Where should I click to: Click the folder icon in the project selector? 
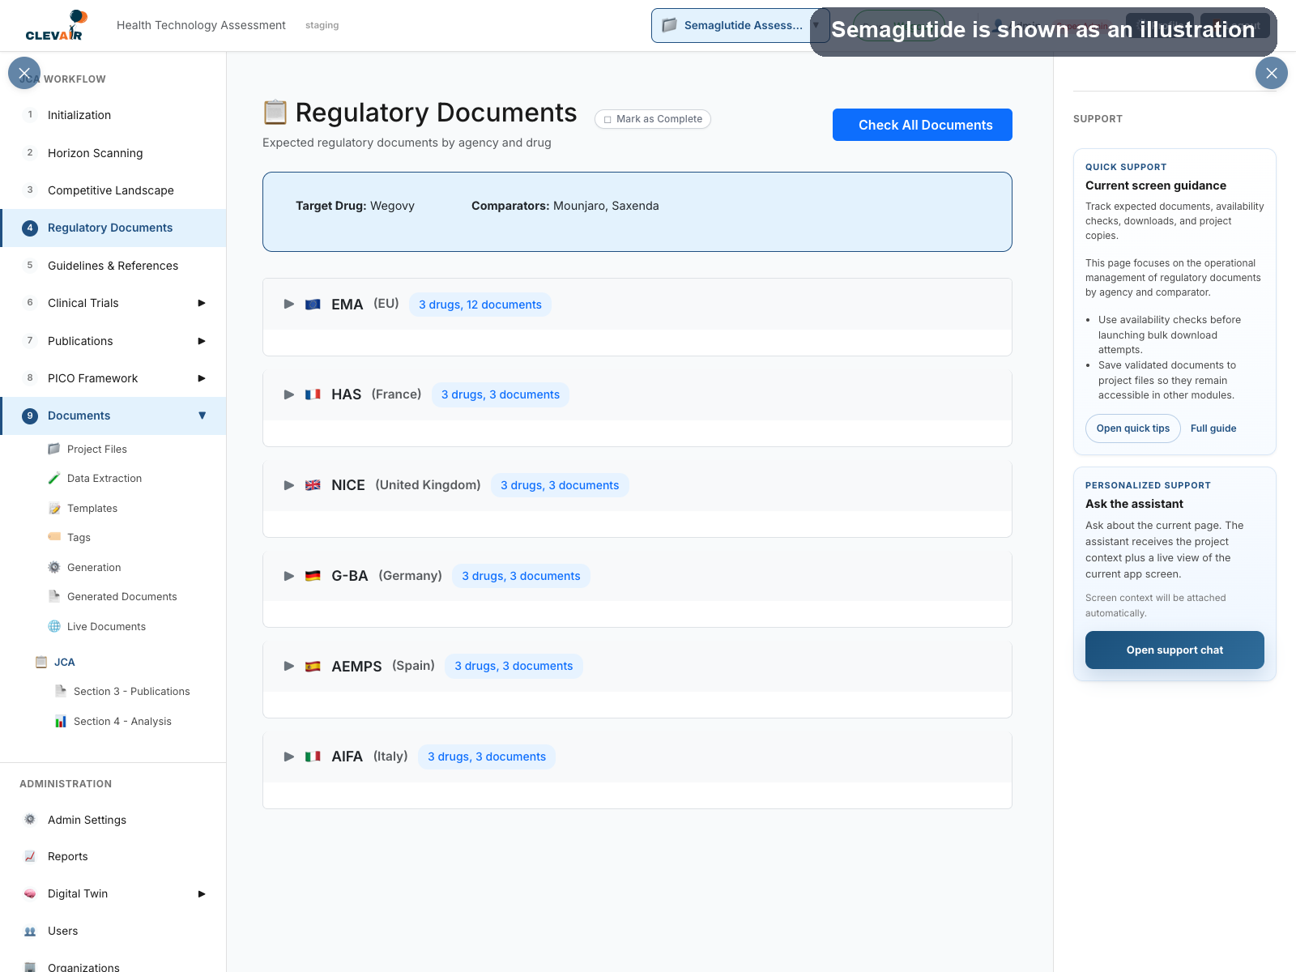[x=669, y=25]
